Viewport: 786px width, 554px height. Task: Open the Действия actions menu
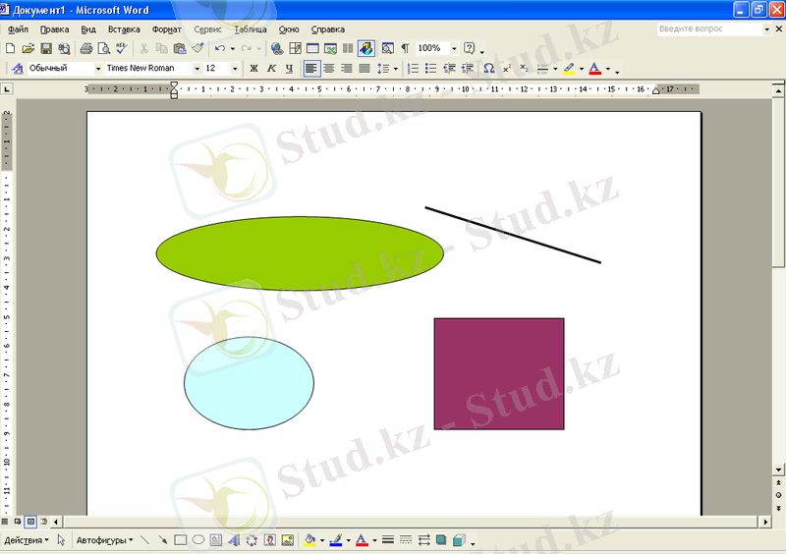27,540
